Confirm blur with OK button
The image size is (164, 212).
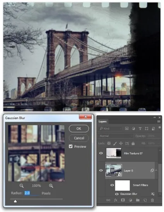79,128
